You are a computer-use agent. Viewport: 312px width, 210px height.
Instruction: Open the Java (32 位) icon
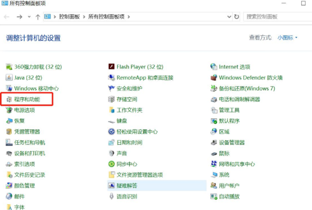(x=9, y=78)
